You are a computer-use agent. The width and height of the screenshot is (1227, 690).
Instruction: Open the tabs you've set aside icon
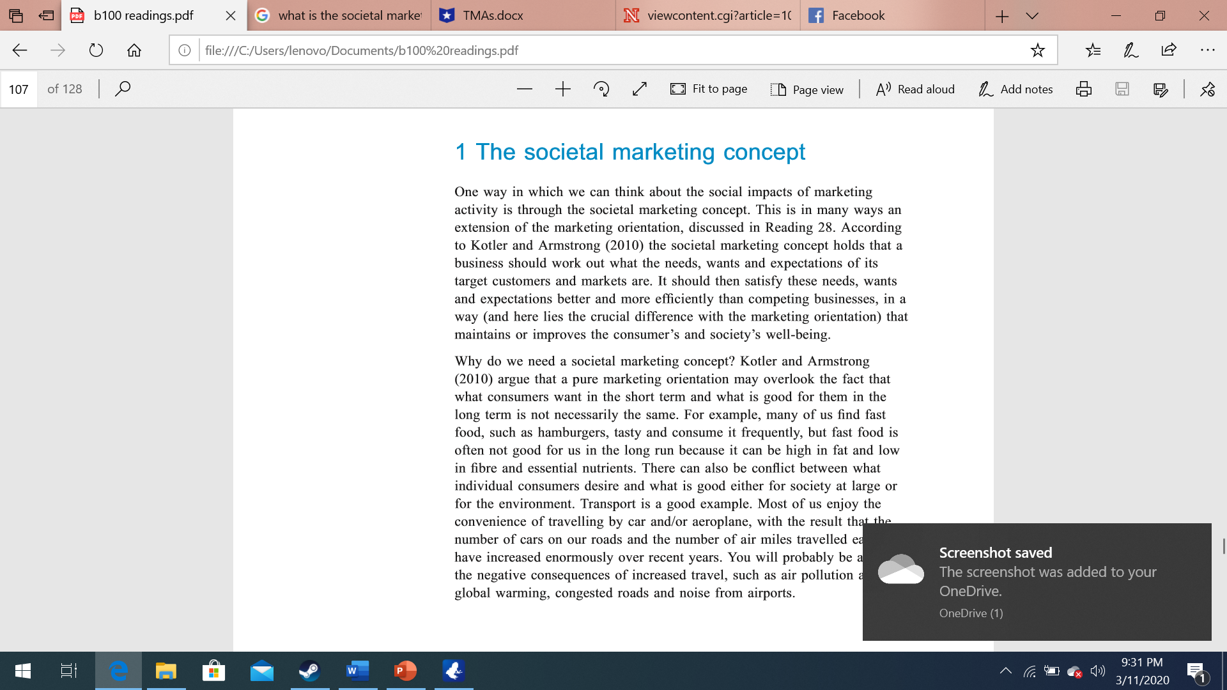[x=16, y=15]
